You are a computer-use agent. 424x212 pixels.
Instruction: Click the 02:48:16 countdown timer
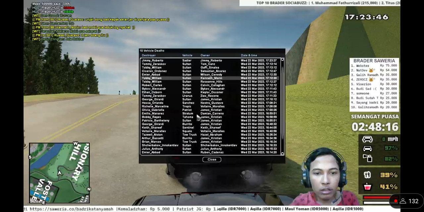(375, 127)
